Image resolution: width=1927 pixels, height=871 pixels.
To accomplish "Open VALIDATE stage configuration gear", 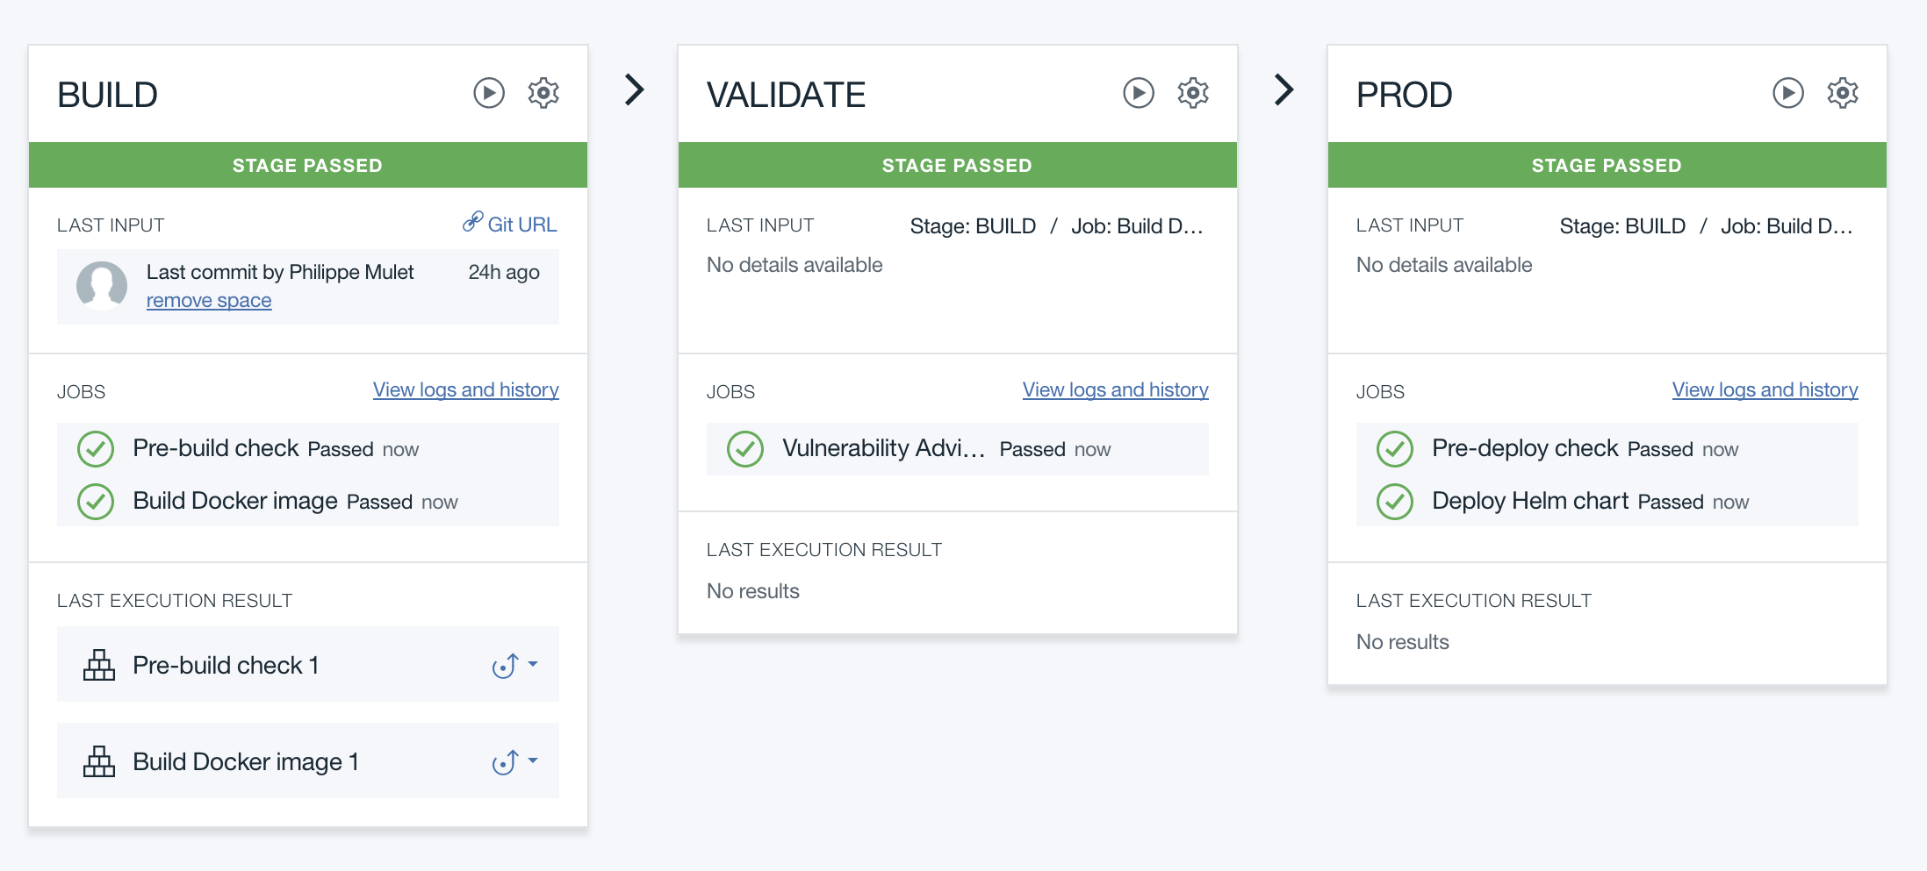I will tap(1193, 93).
